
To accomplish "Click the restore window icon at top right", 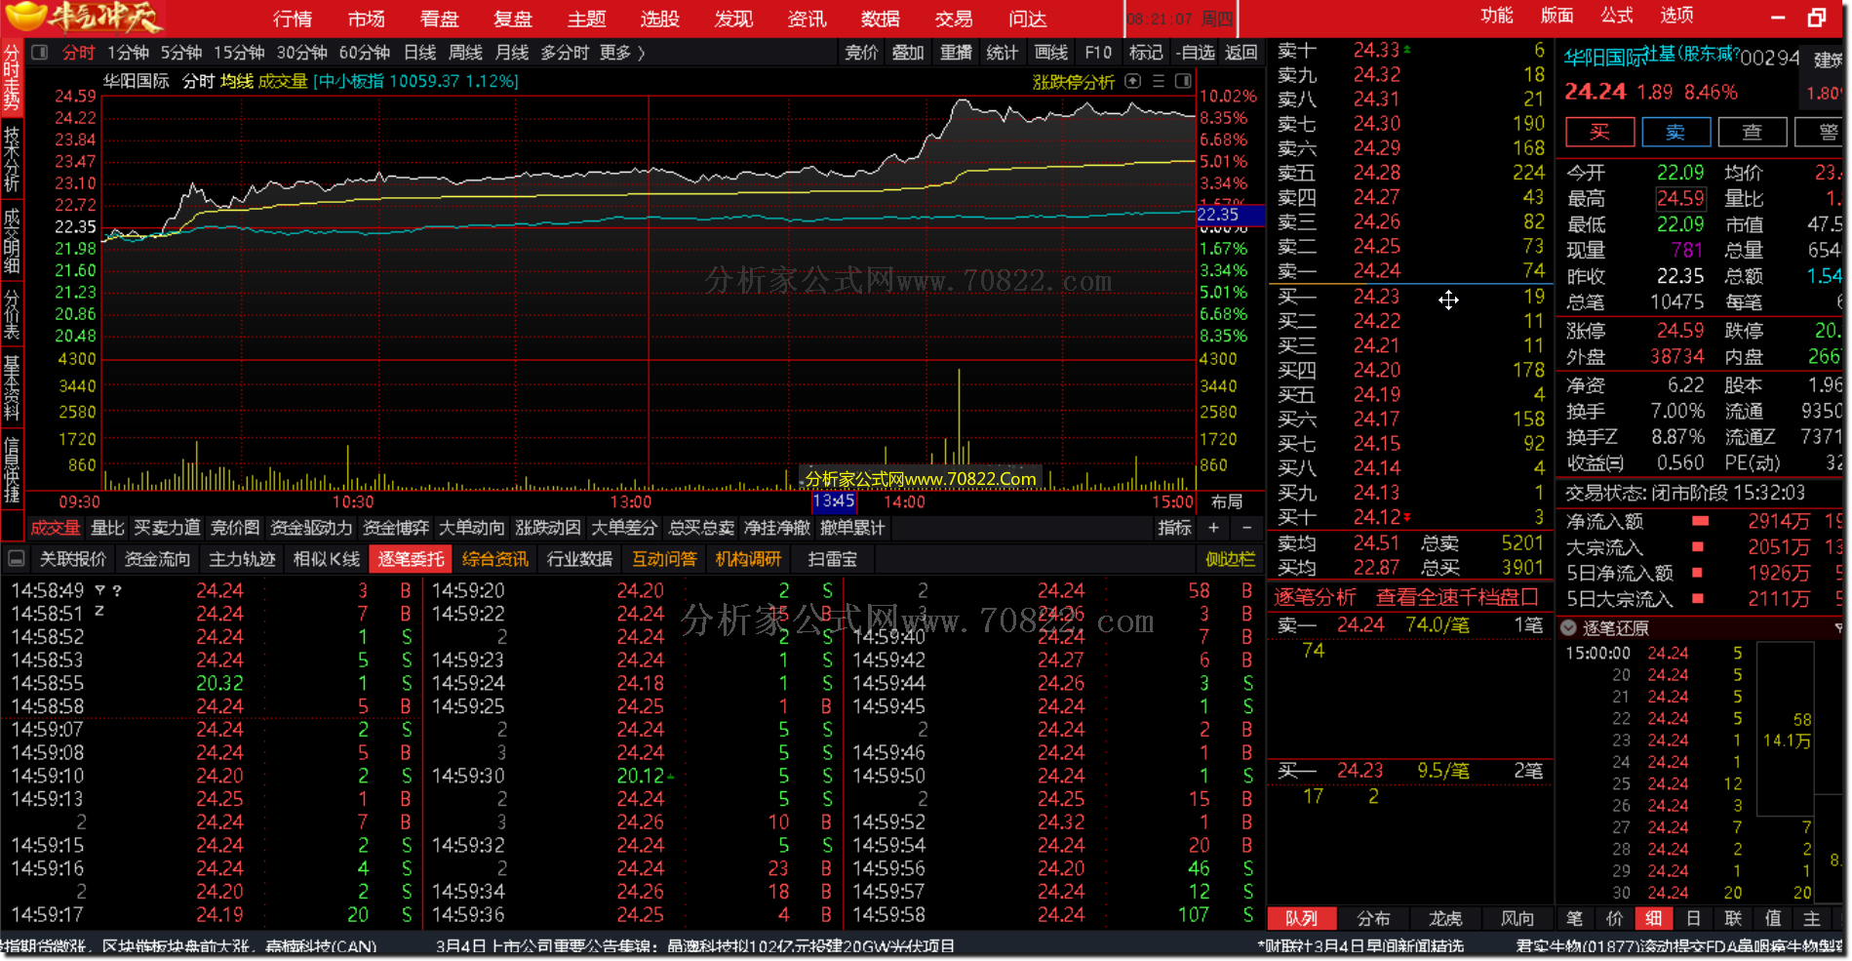I will click(1816, 18).
